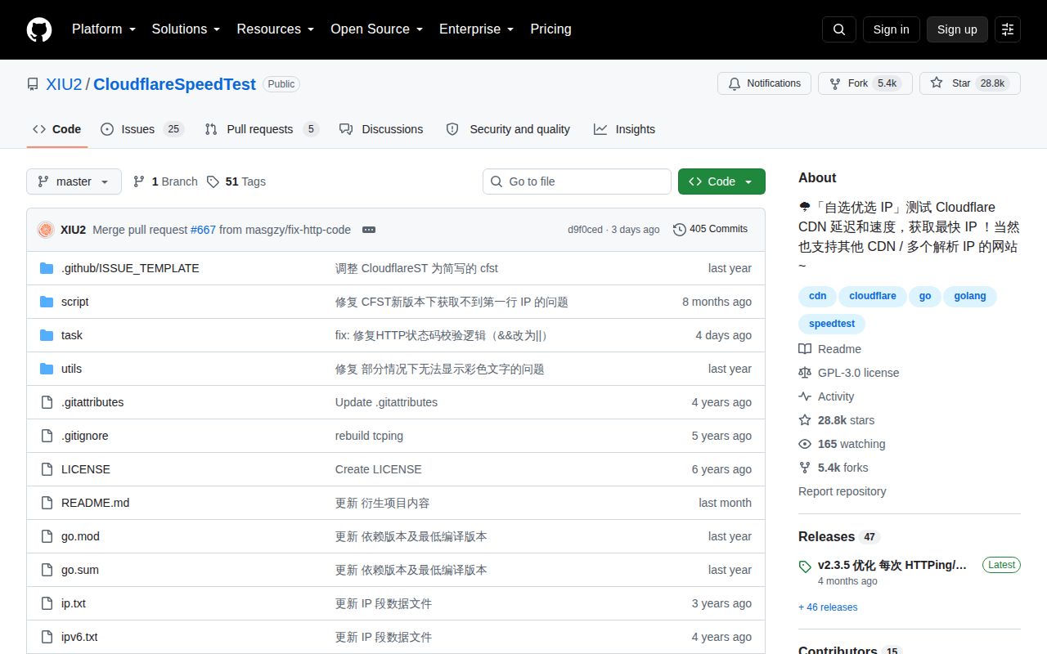1047x654 pixels.
Task: Open the Pull requests tab
Action: 262,129
